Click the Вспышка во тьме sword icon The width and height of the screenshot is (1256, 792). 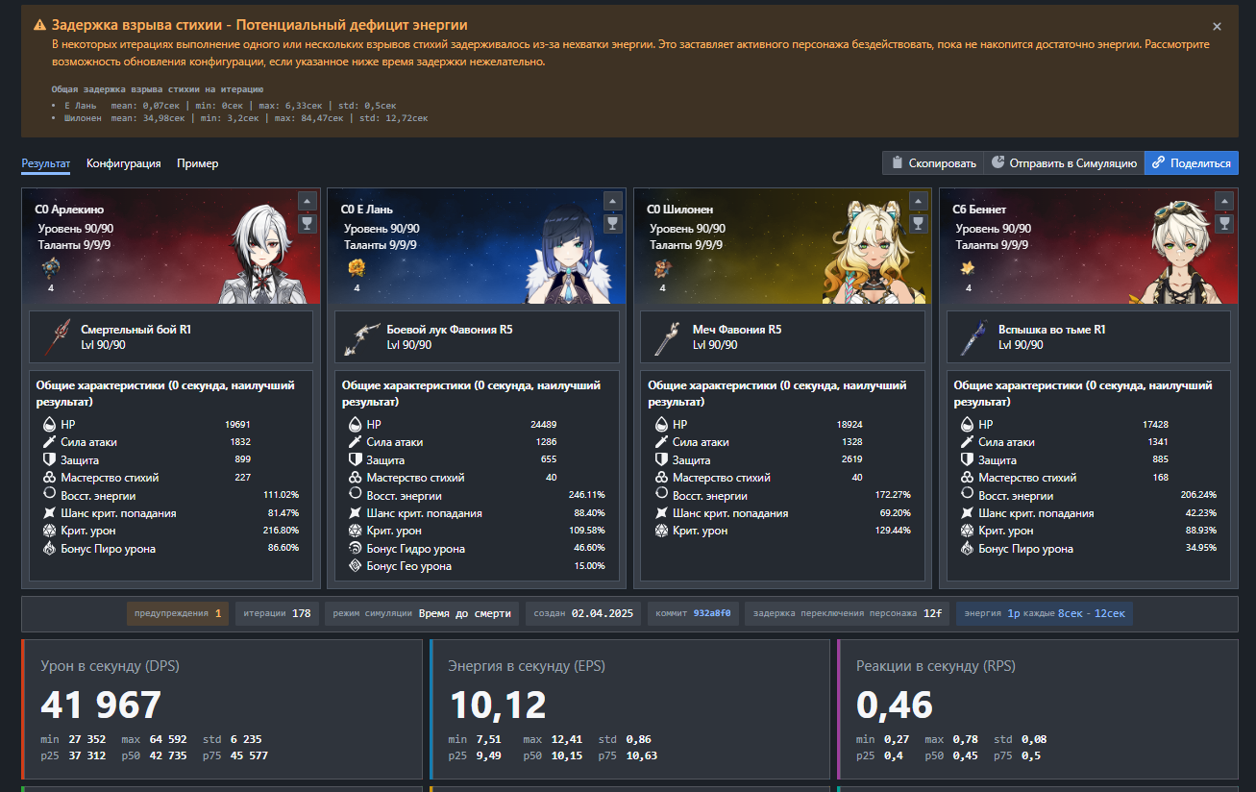pyautogui.click(x=975, y=336)
